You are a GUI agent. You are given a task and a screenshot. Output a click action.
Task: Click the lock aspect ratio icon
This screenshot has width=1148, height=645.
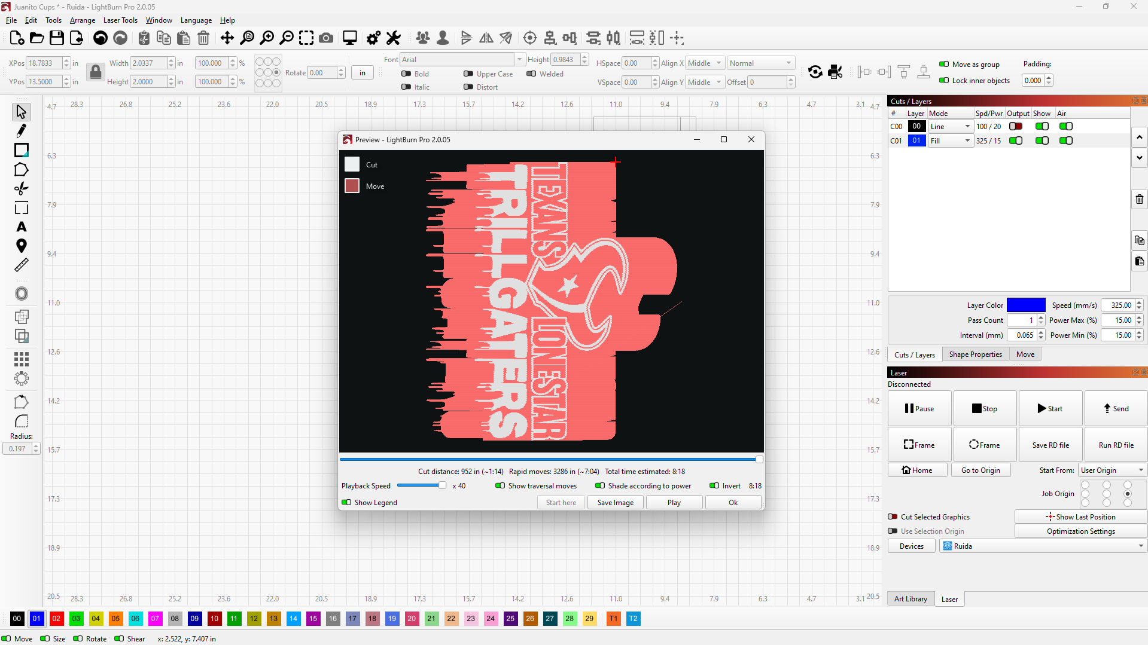pos(95,72)
